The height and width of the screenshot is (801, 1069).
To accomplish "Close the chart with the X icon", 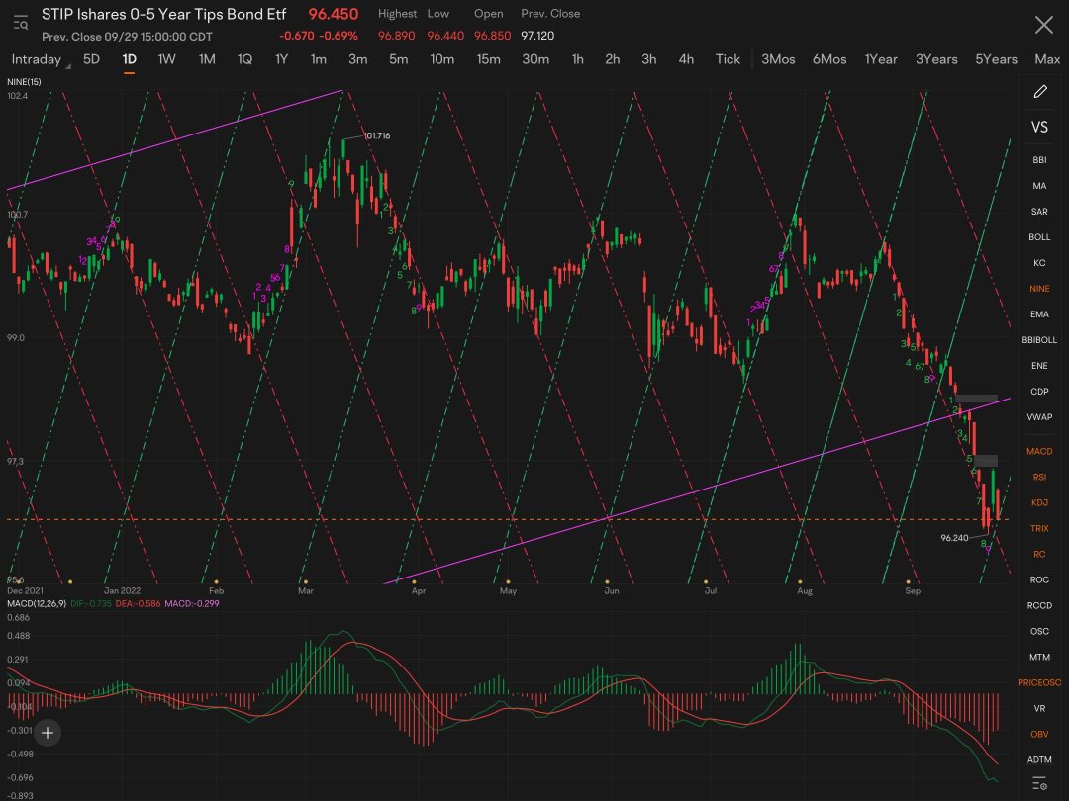I will pos(1044,25).
